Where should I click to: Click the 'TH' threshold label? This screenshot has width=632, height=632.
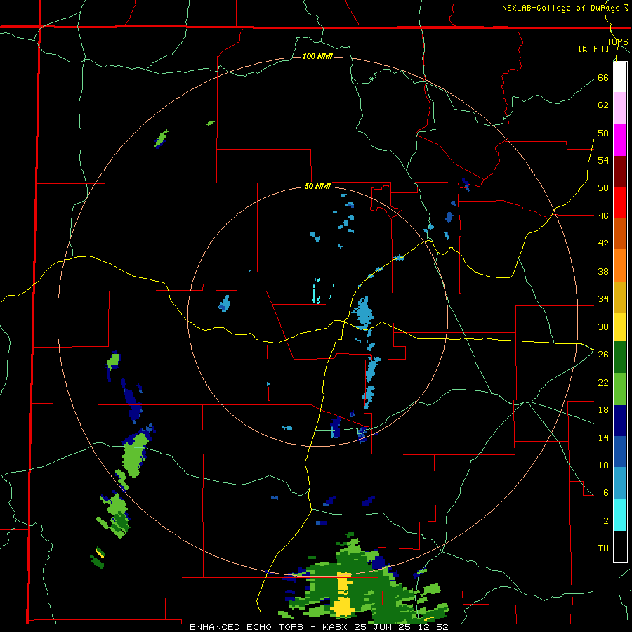(x=603, y=548)
